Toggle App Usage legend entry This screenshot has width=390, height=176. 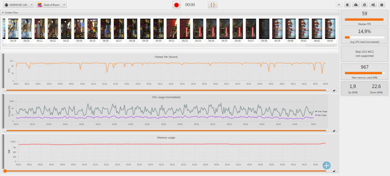[x=321, y=115]
